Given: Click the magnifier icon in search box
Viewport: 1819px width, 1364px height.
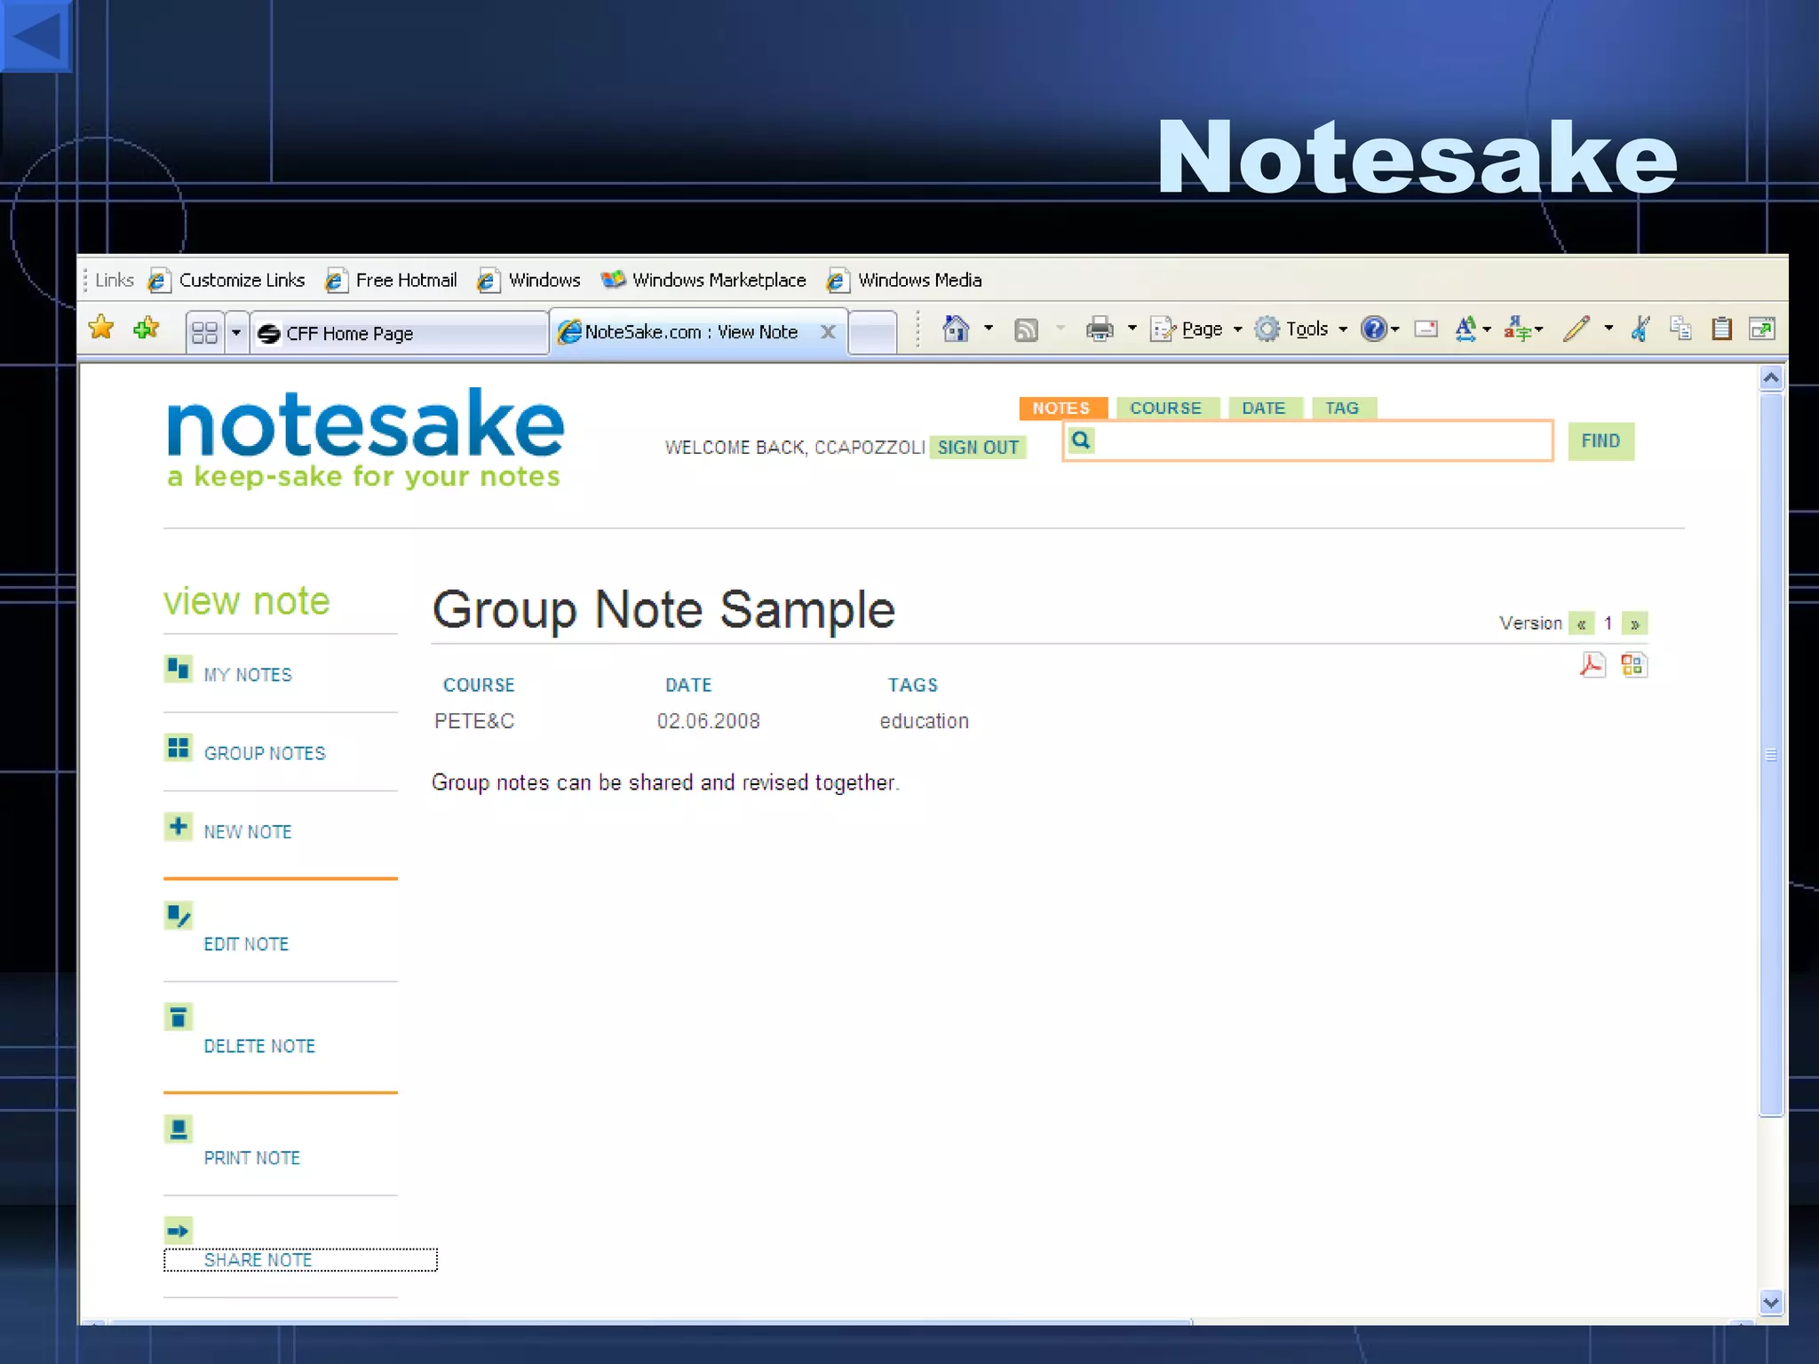Looking at the screenshot, I should [x=1081, y=440].
